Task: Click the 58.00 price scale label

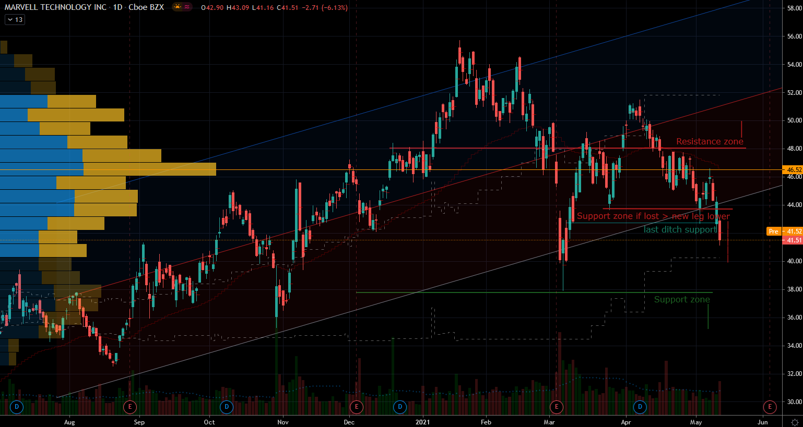Action: click(795, 8)
